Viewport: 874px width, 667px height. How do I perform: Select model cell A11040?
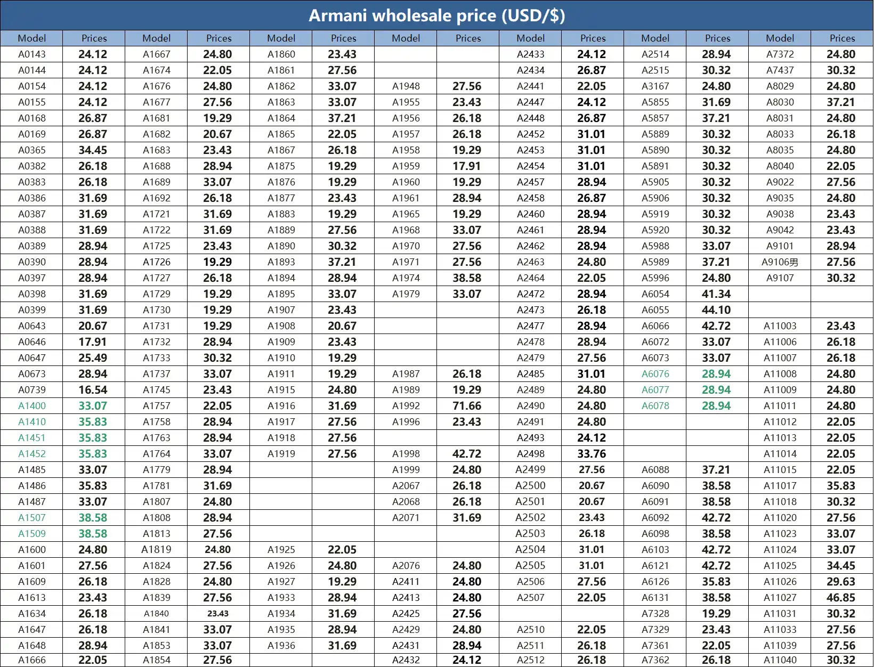[x=780, y=660]
